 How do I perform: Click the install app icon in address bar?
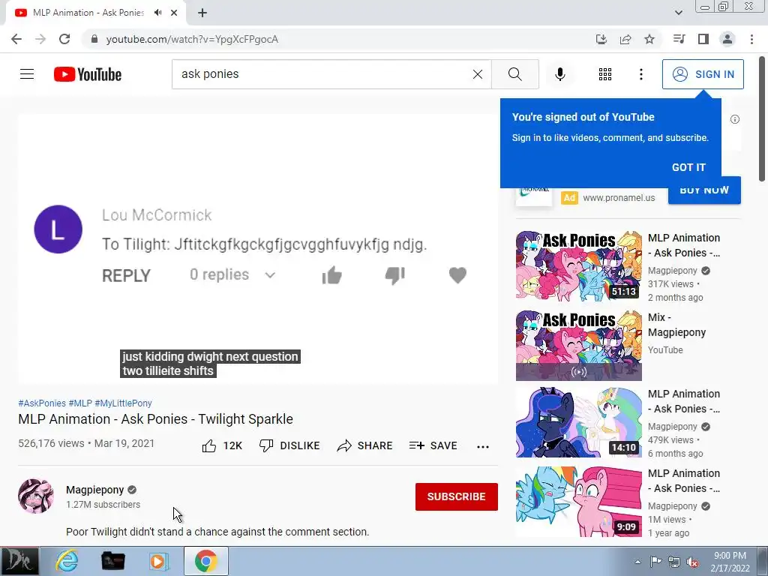(x=601, y=39)
